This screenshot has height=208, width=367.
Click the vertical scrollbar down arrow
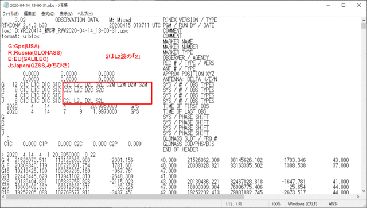[x=364, y=191]
